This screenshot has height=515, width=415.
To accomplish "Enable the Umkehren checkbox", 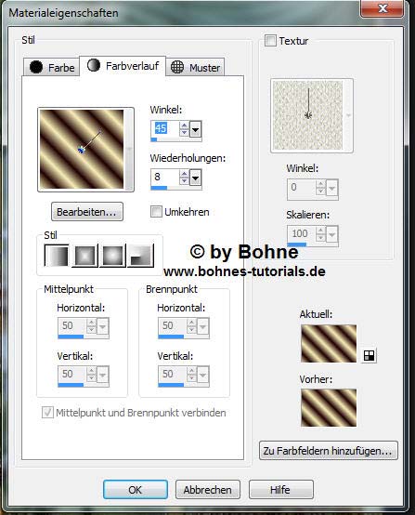I will [x=156, y=212].
